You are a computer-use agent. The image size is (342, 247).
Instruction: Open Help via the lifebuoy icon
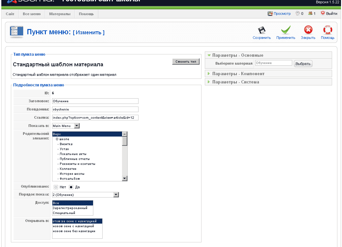327,30
